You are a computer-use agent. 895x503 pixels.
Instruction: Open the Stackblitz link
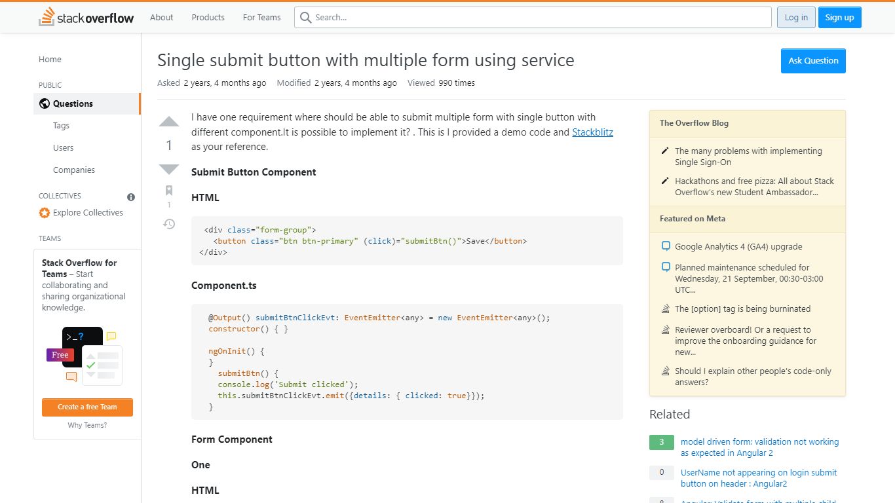[x=592, y=132]
